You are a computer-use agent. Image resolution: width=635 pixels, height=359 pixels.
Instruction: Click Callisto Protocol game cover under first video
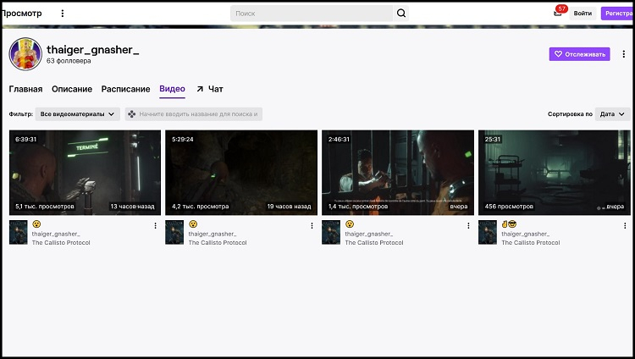(x=19, y=233)
